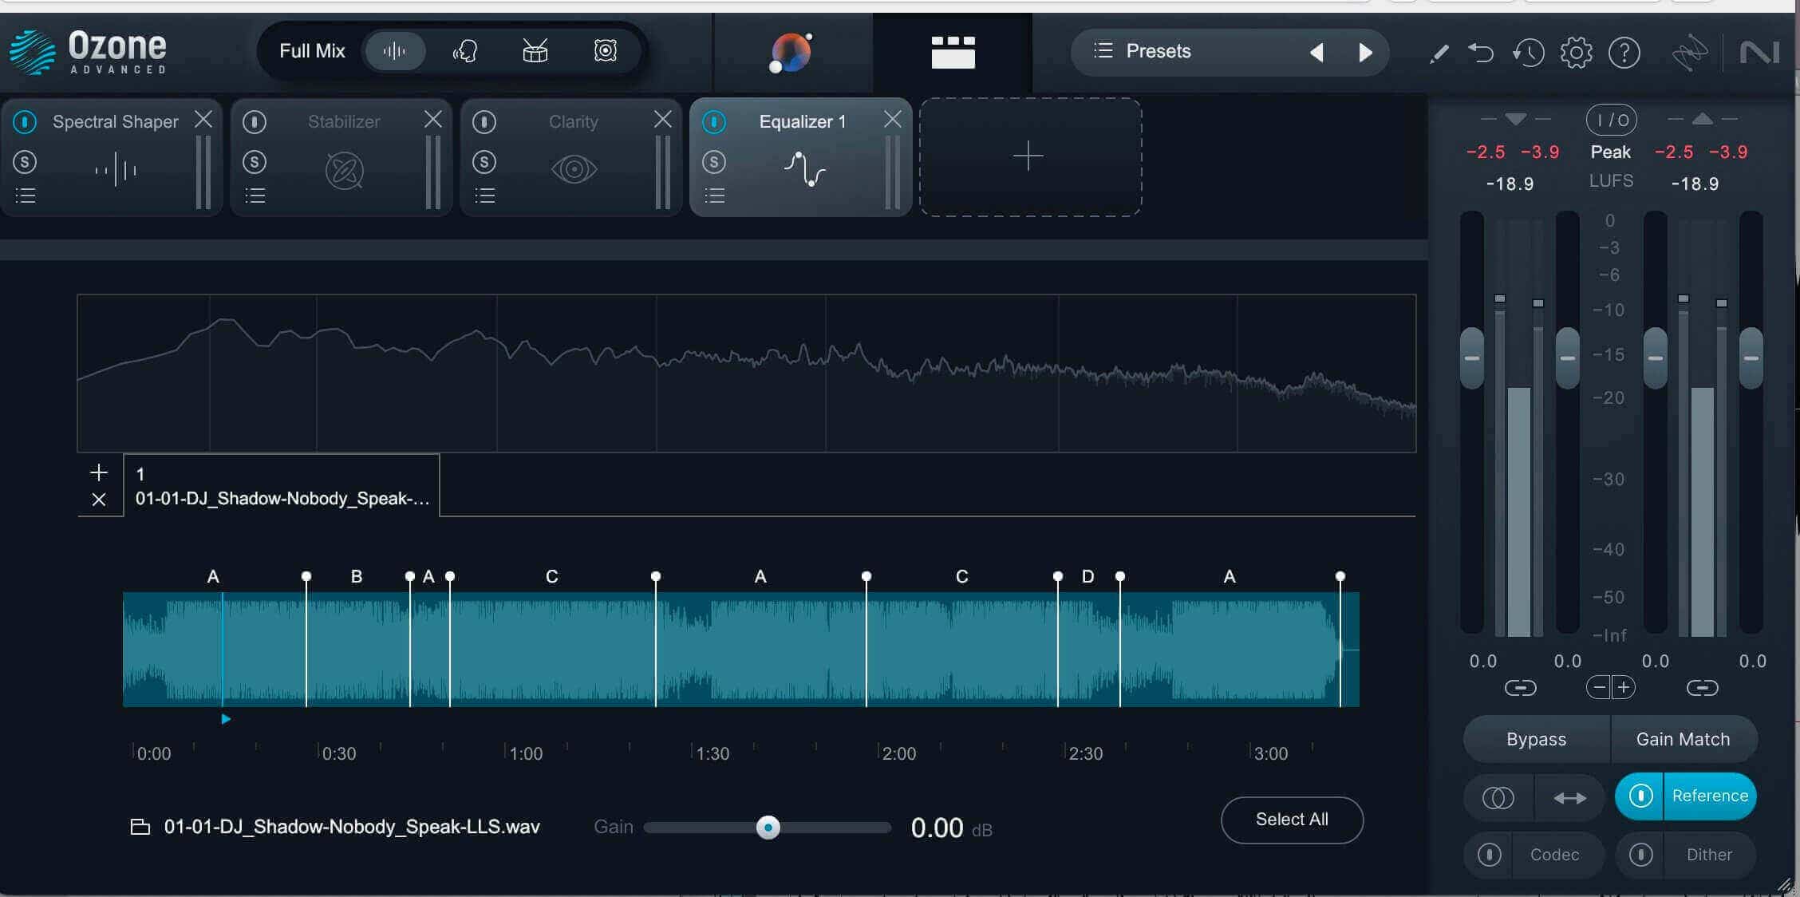Select the Spectral Shaper module icon
This screenshot has width=1800, height=897.
[116, 169]
